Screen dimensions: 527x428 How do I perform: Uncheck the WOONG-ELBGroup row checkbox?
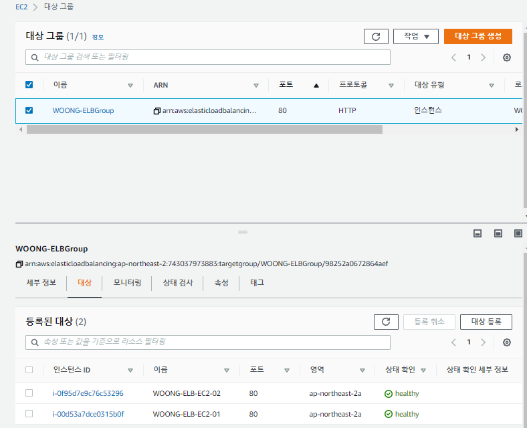pos(29,110)
